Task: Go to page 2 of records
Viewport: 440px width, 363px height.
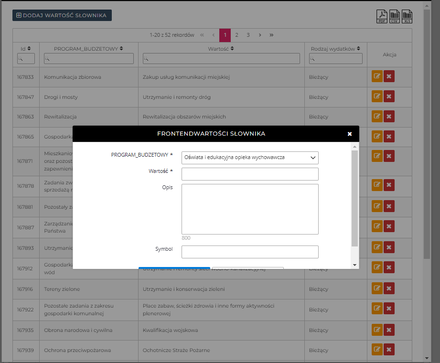Action: pos(236,35)
